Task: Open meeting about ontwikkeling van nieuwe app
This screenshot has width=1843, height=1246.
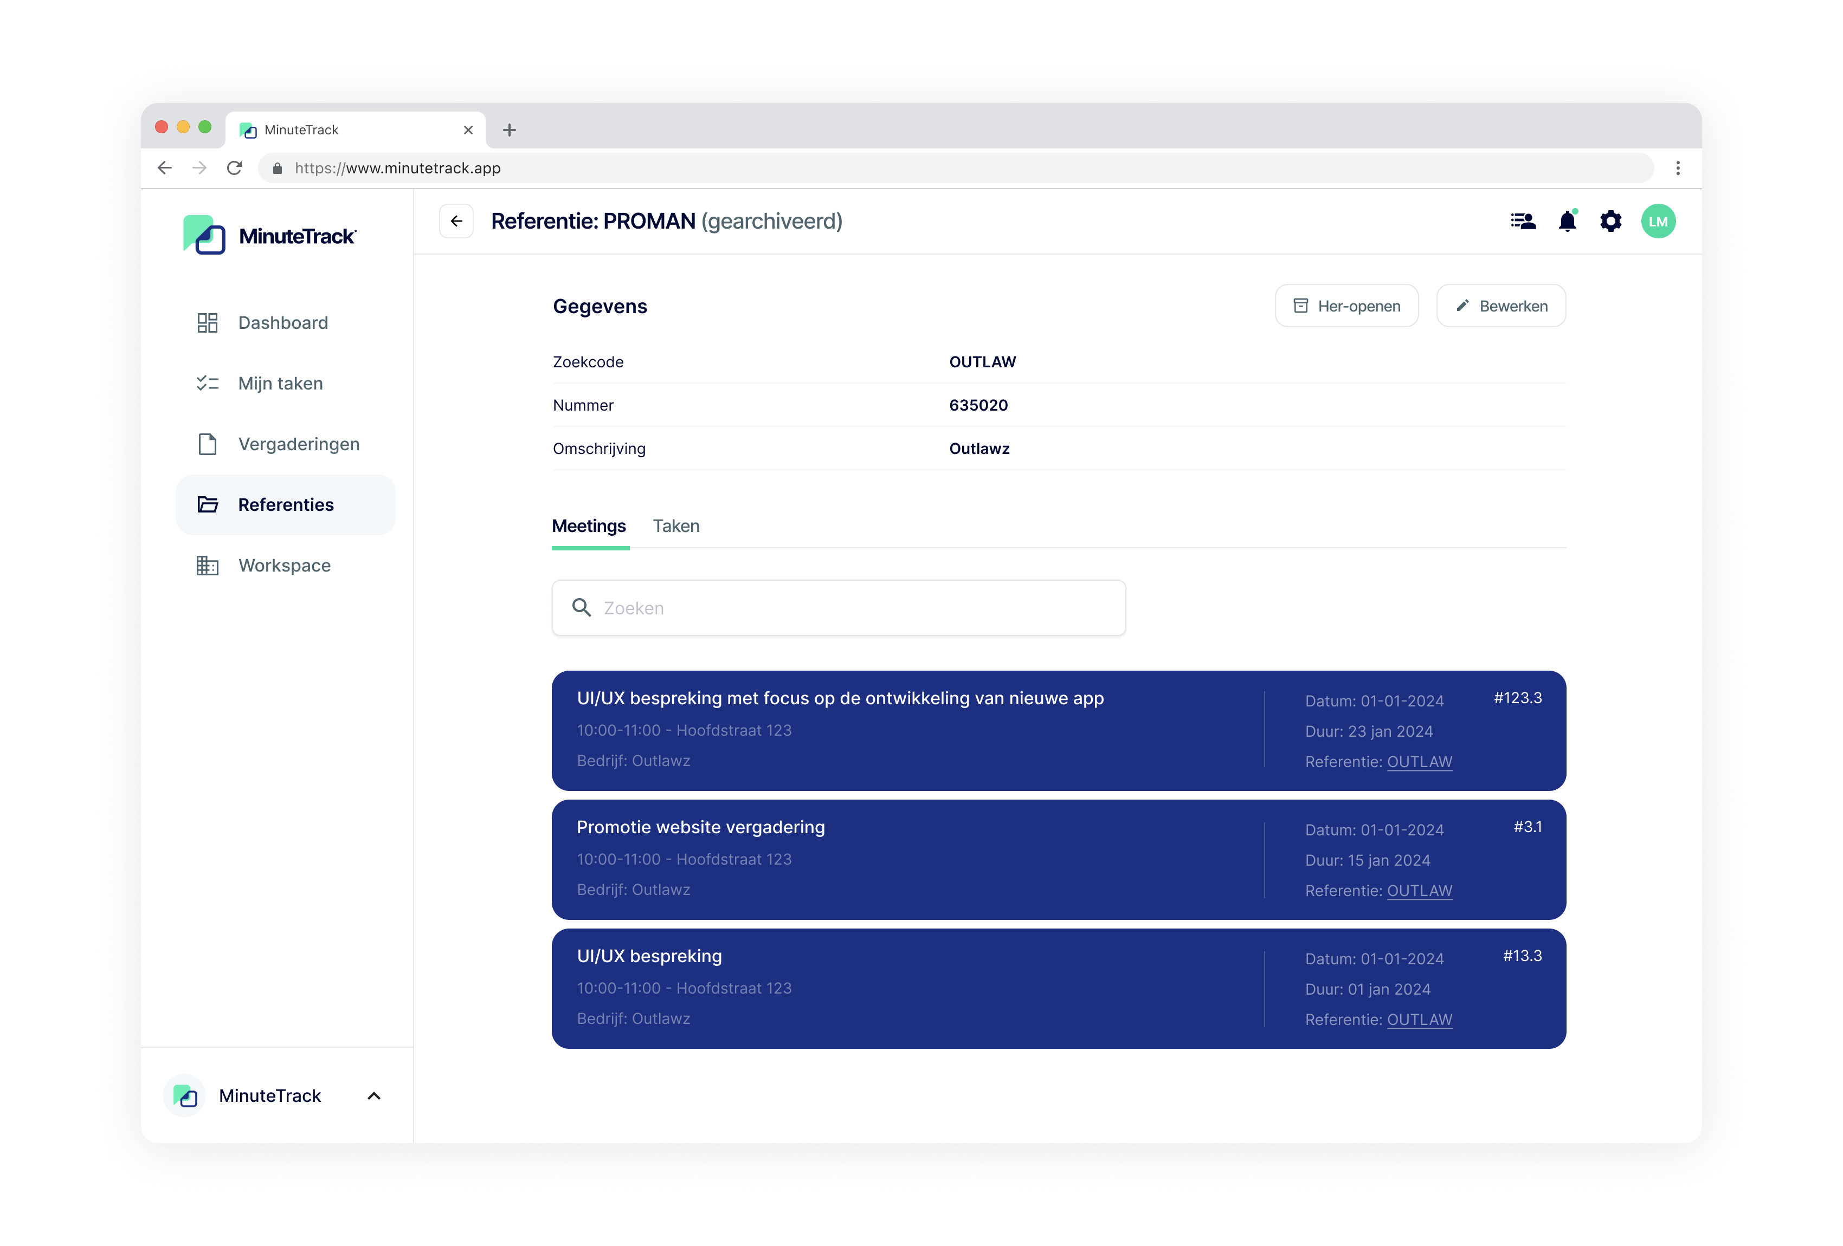Action: [x=1059, y=731]
